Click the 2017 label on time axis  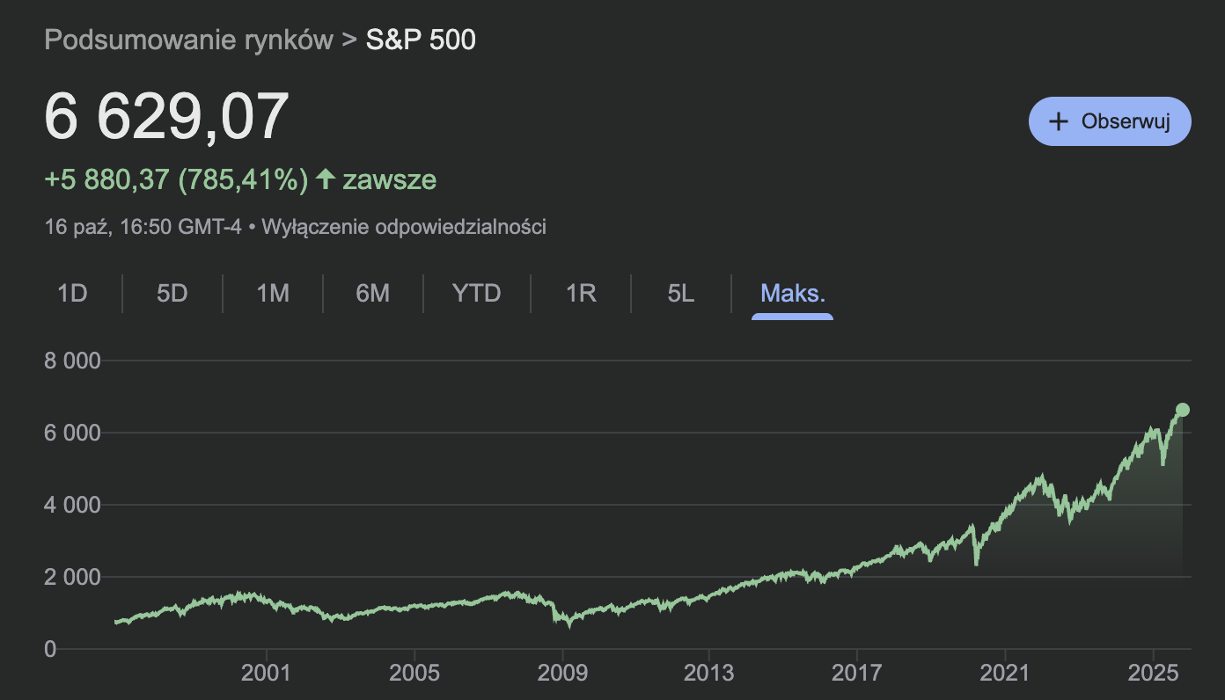pos(857,673)
